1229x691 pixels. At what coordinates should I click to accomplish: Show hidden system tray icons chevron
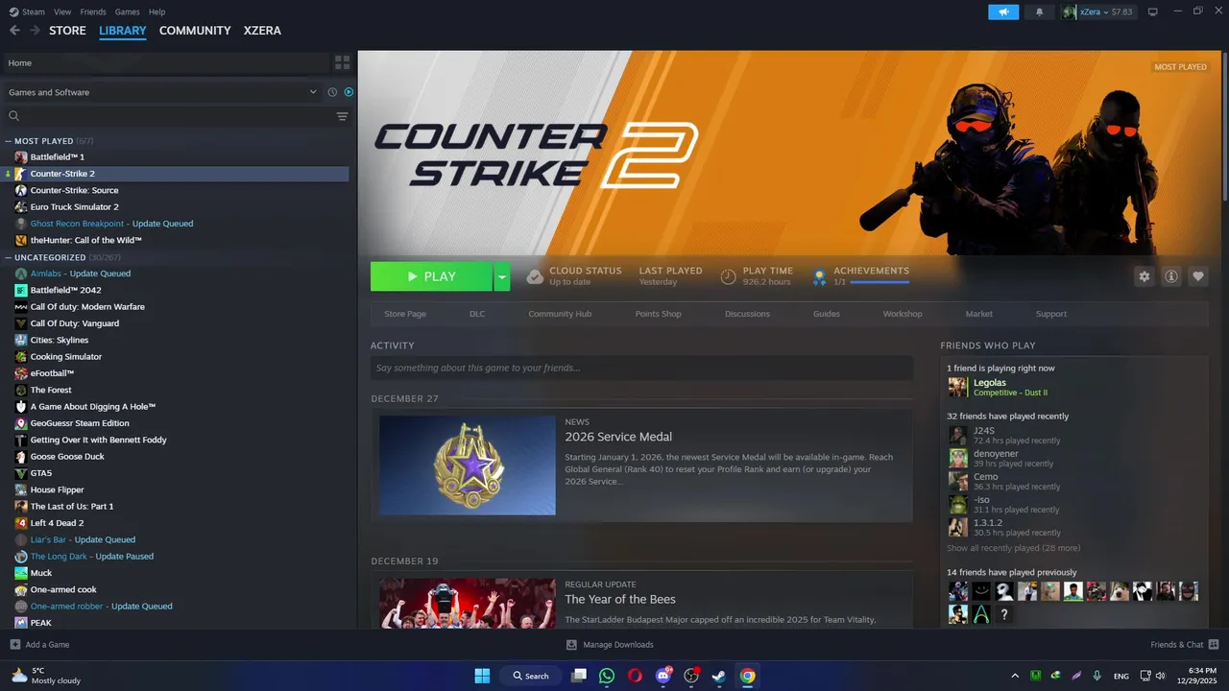point(1015,676)
